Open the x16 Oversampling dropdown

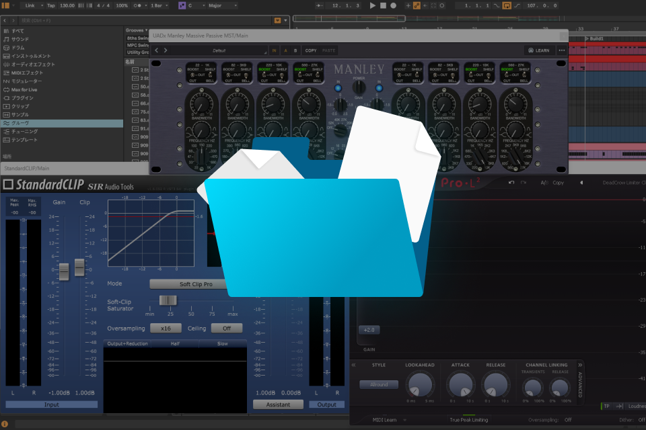[x=166, y=328]
